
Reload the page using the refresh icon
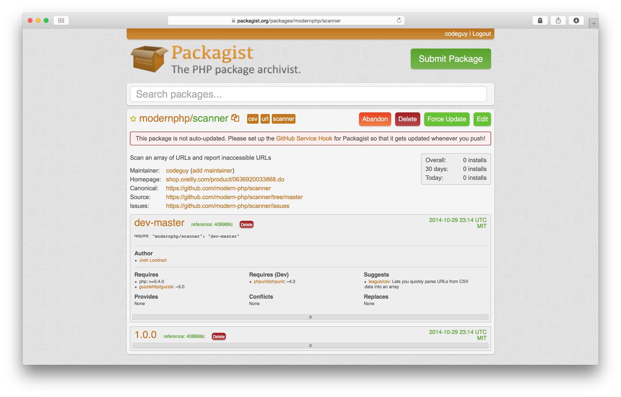coord(398,20)
